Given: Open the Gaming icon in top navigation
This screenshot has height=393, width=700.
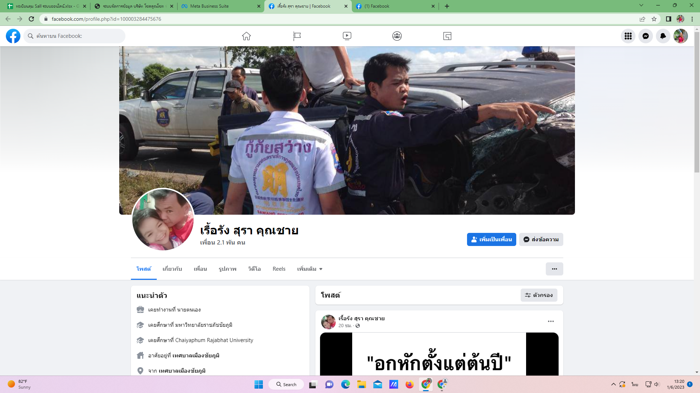Looking at the screenshot, I should pyautogui.click(x=447, y=36).
